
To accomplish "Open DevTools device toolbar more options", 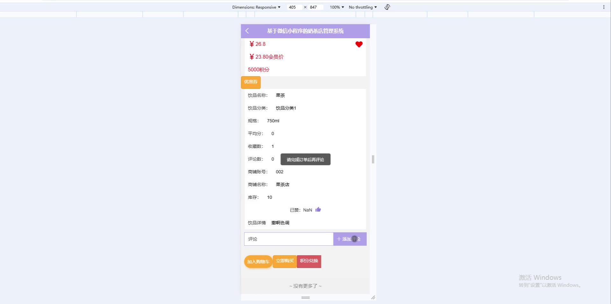I will (x=604, y=7).
